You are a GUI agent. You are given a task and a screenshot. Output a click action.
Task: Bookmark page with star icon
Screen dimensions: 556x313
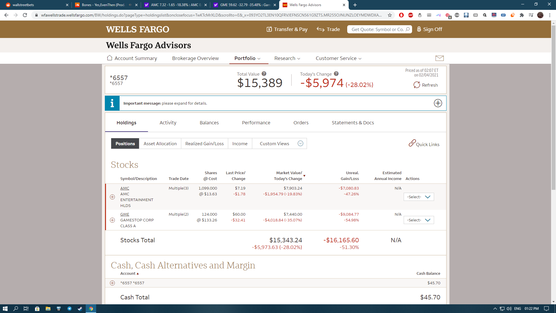point(390,15)
